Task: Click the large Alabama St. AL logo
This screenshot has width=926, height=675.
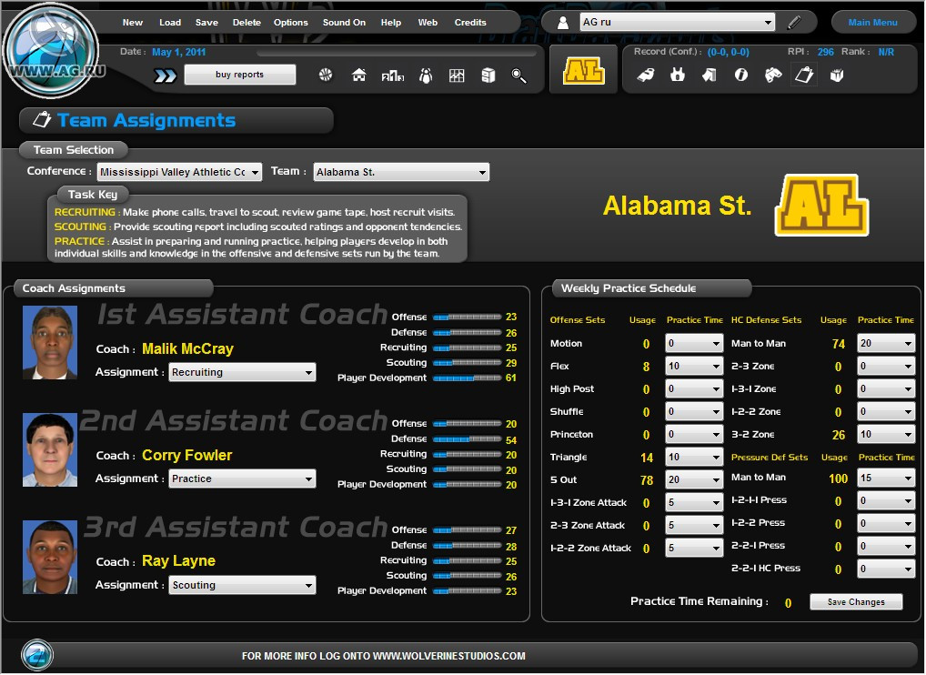Action: (821, 205)
